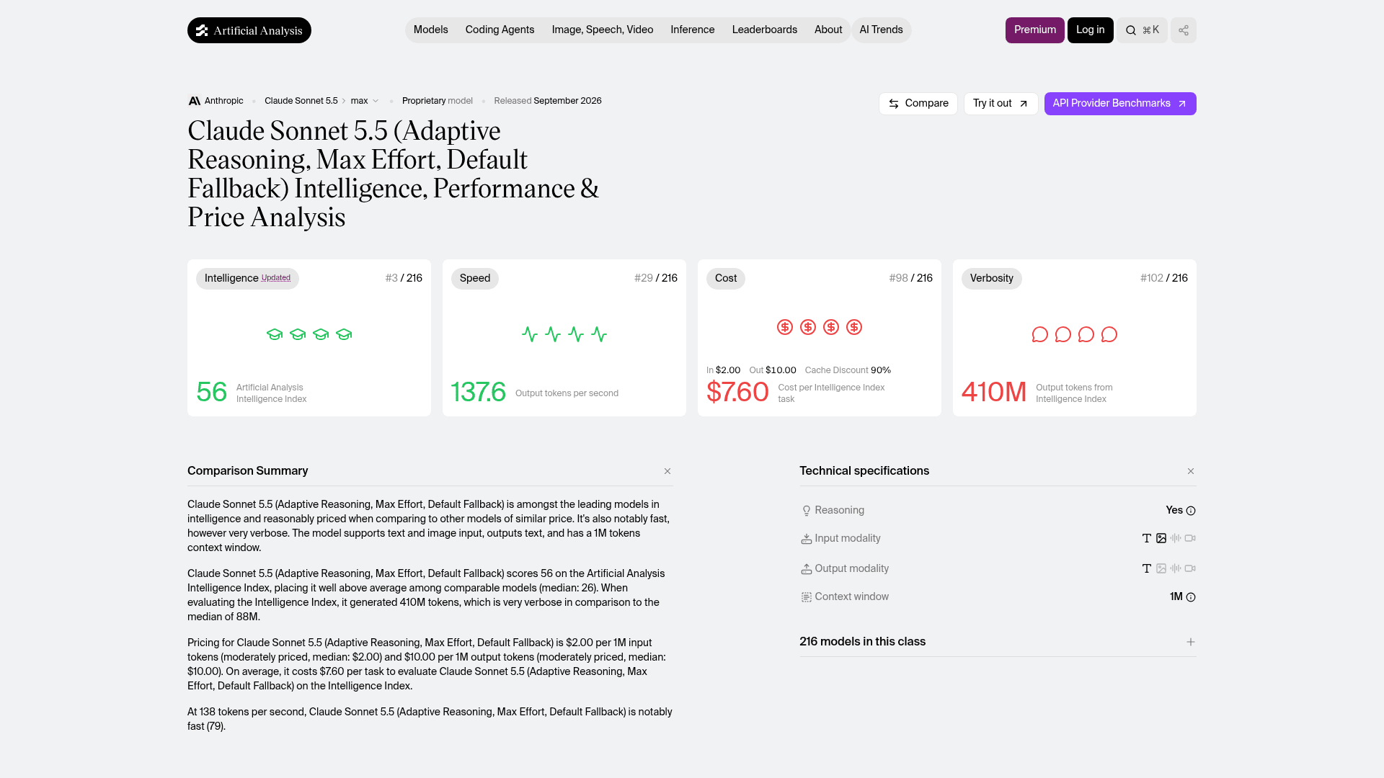Image resolution: width=1384 pixels, height=778 pixels.
Task: Click the Claude Sonnet 5.5 breadcrumb link
Action: click(x=301, y=101)
